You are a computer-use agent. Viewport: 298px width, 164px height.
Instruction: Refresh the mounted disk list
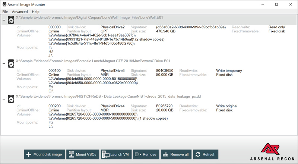(206, 154)
